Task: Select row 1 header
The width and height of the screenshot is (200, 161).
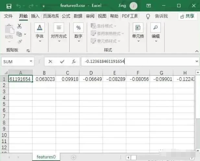Action: click(4, 79)
